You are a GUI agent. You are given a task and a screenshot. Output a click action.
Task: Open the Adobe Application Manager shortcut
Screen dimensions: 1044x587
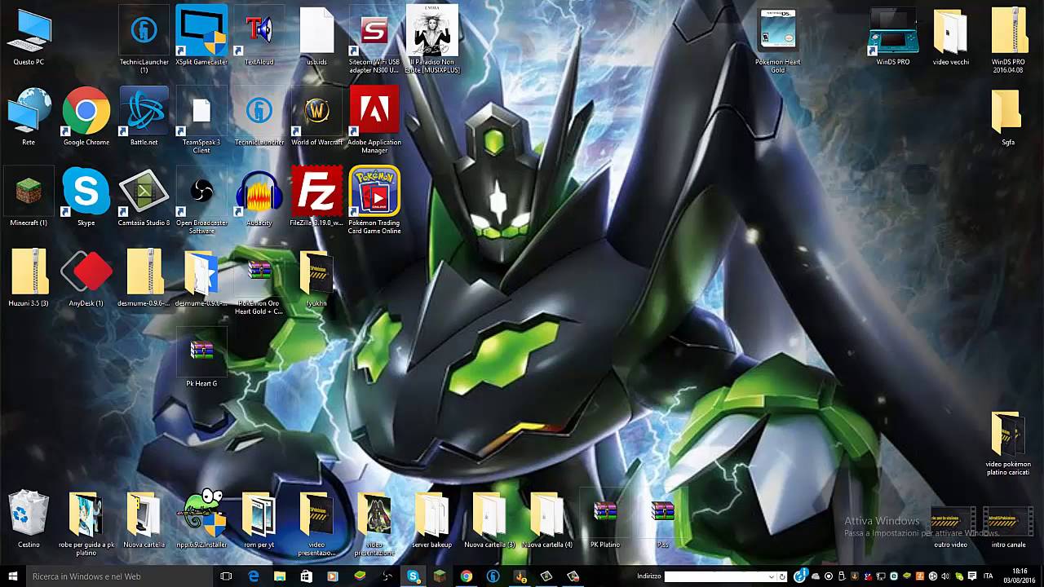coord(374,121)
